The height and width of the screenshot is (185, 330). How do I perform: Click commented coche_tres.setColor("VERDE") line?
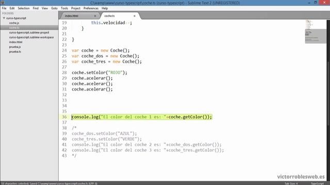107,139
